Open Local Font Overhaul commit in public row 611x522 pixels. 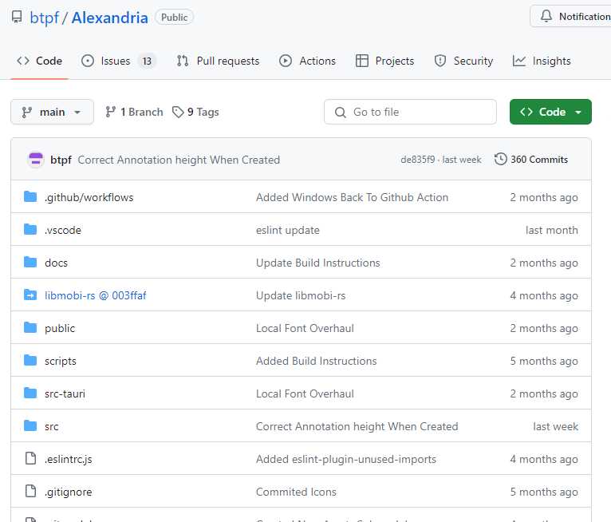pyautogui.click(x=305, y=329)
